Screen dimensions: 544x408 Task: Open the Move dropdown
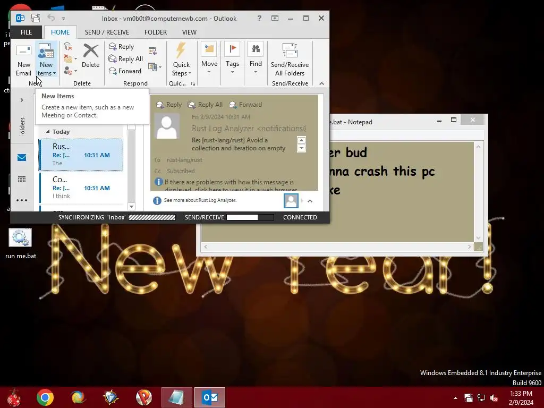(209, 58)
